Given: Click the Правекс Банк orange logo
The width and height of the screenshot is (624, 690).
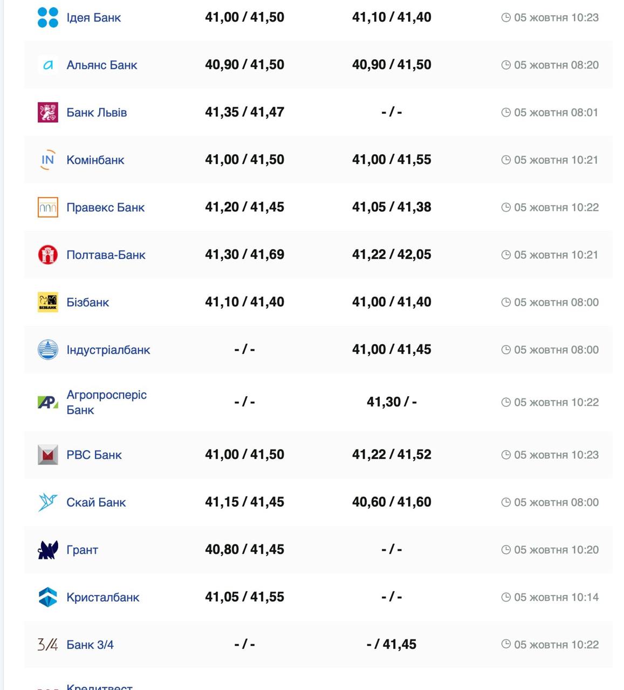Looking at the screenshot, I should tap(48, 208).
